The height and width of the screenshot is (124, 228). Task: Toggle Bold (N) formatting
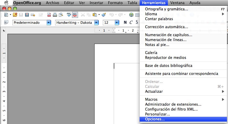[125, 22]
